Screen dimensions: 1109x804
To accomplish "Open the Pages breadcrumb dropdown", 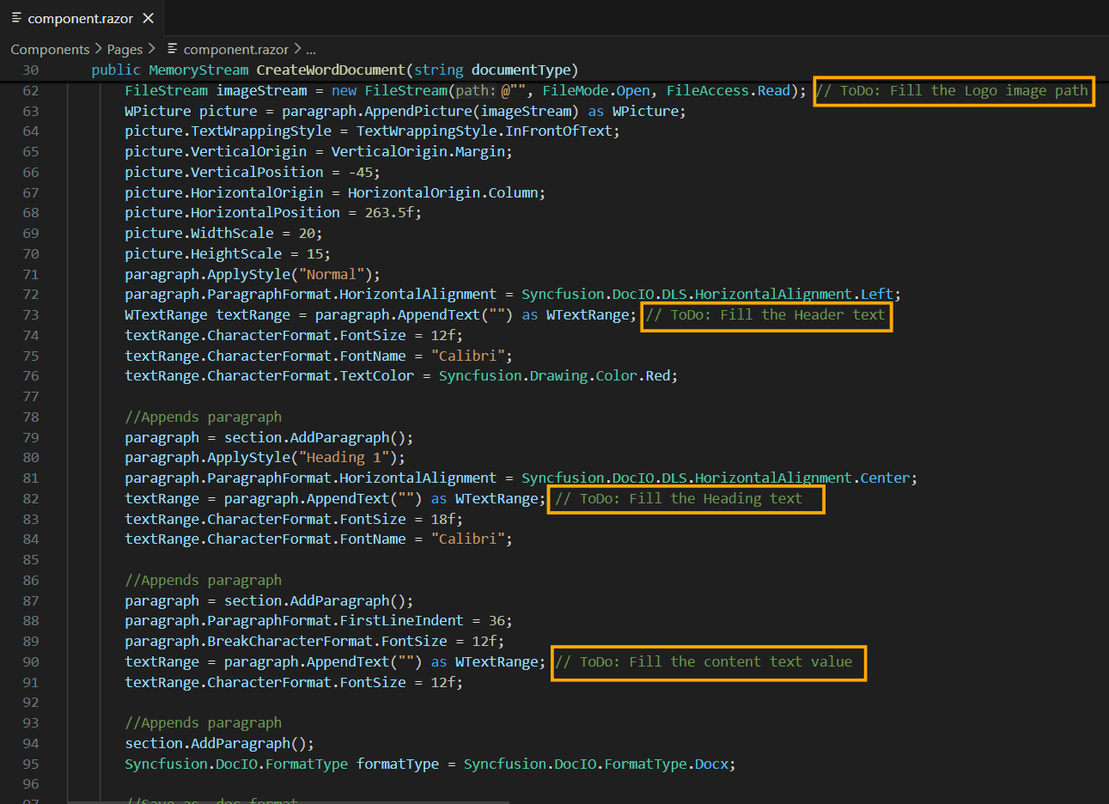I will click(x=125, y=49).
